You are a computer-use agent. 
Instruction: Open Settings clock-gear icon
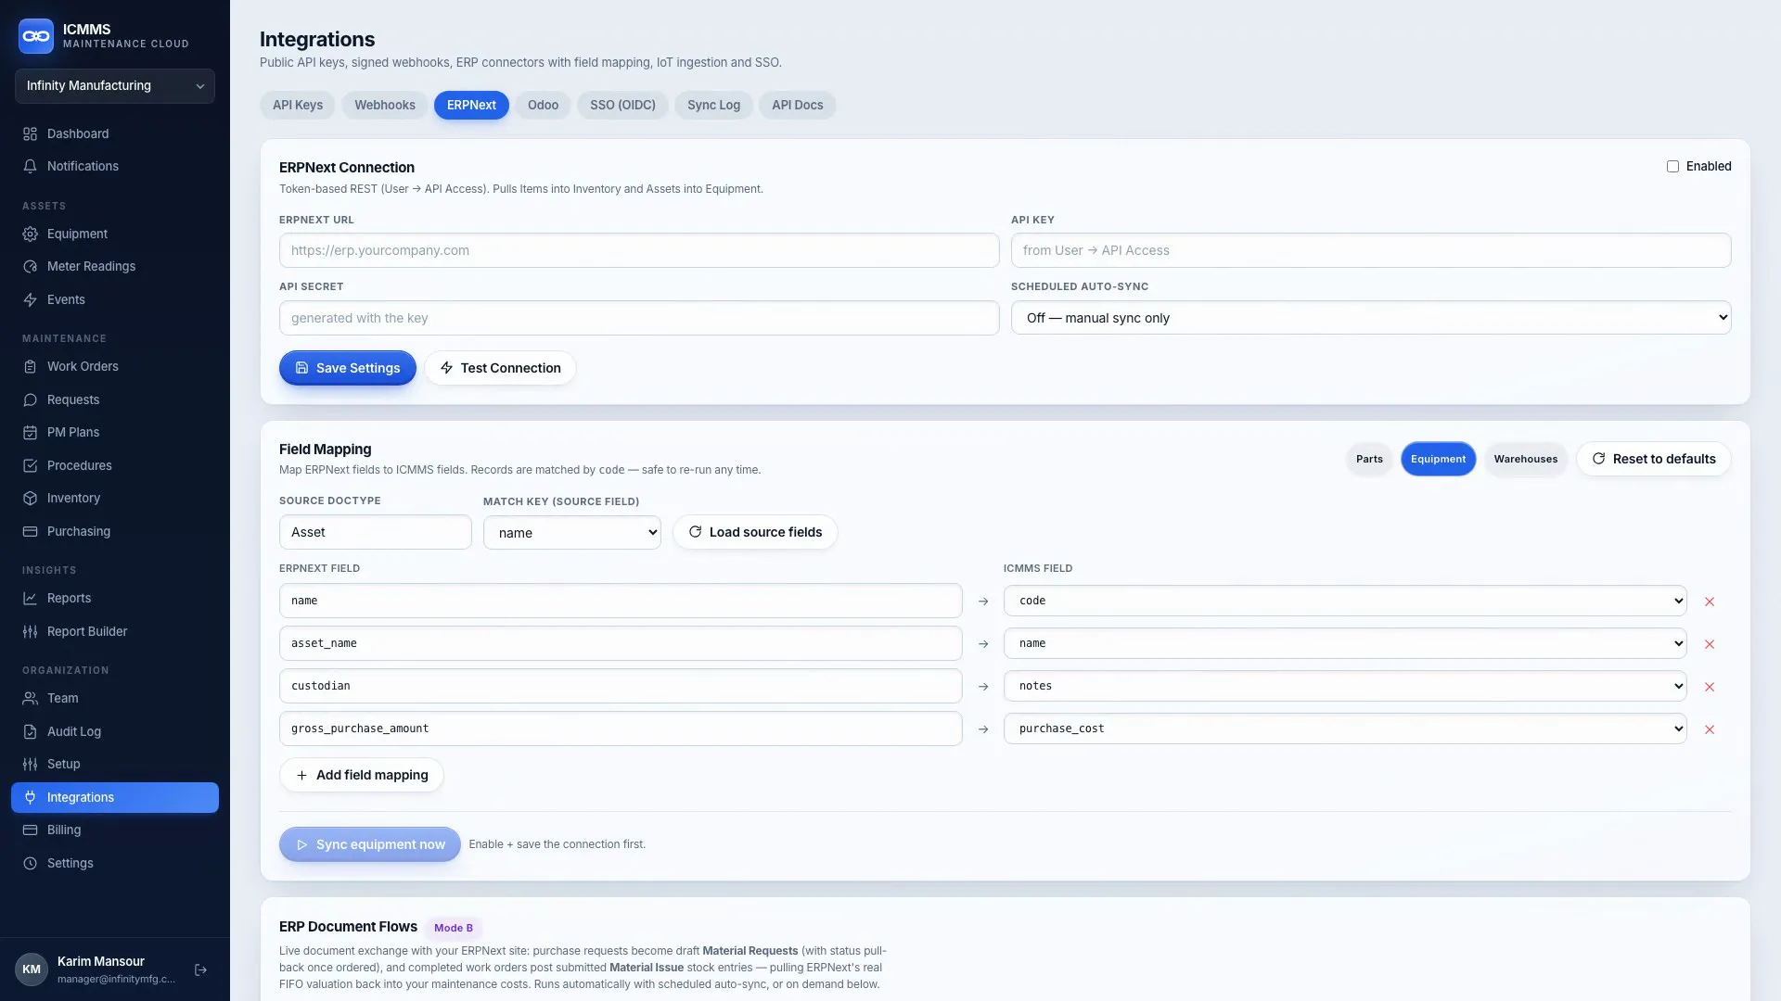click(x=30, y=864)
